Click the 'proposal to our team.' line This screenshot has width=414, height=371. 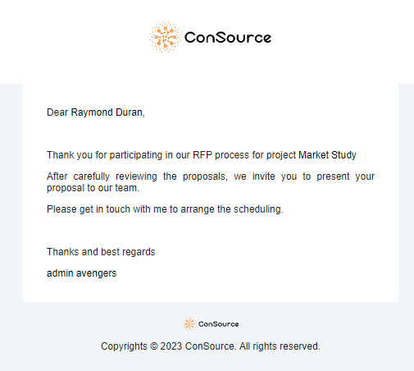click(x=93, y=188)
